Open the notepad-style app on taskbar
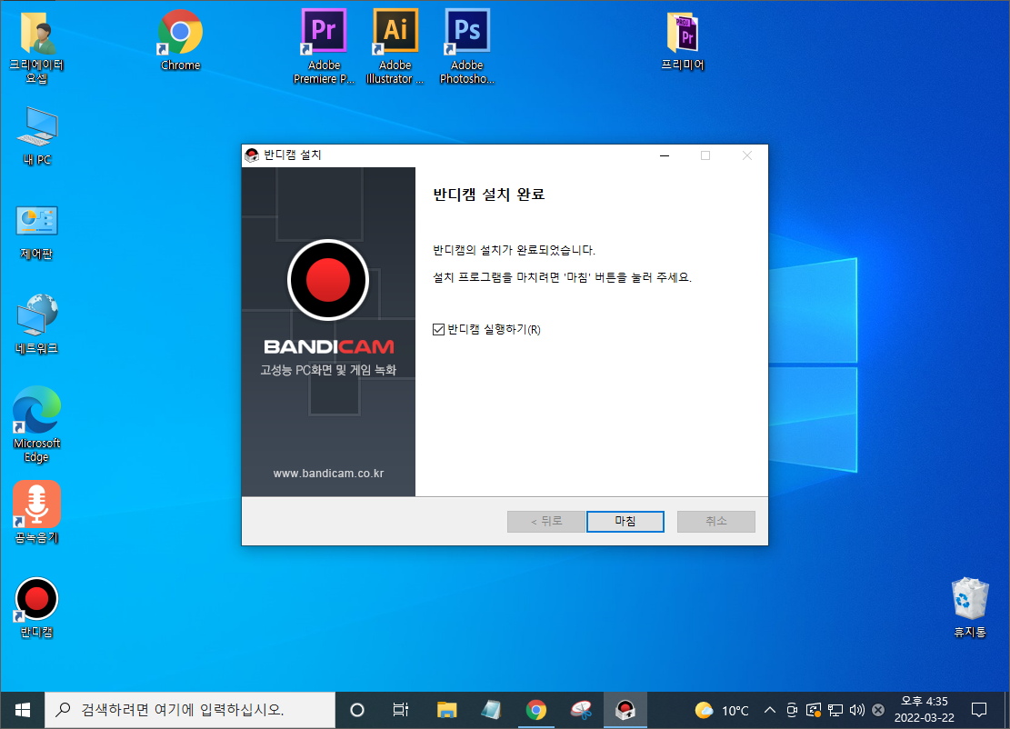The width and height of the screenshot is (1010, 729). 491,710
